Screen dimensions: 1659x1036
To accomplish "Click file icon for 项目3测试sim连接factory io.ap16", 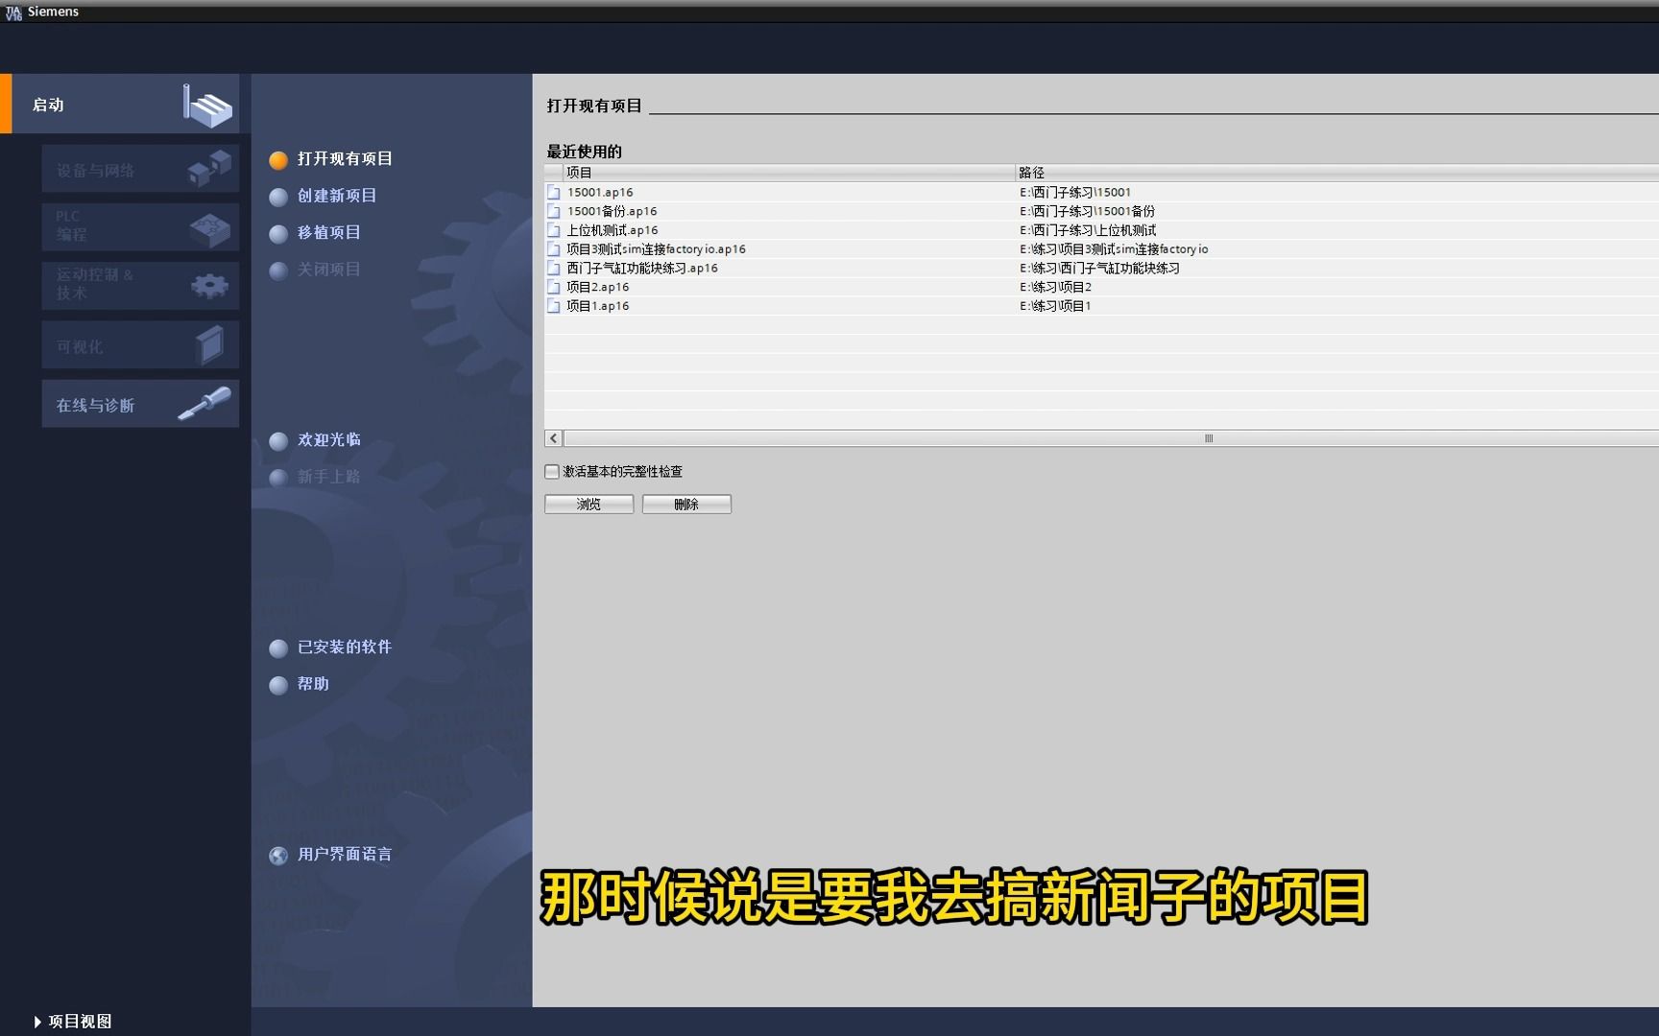I will [x=554, y=249].
